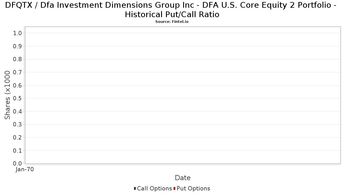Click the 0.5 y-axis tick label
This screenshot has width=344, height=193.
[17, 98]
